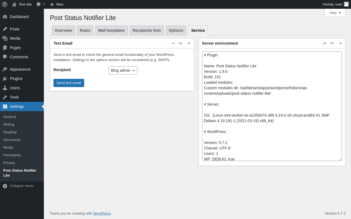
Task: Open Permalinks settings submenu item
Action: (x=12, y=155)
